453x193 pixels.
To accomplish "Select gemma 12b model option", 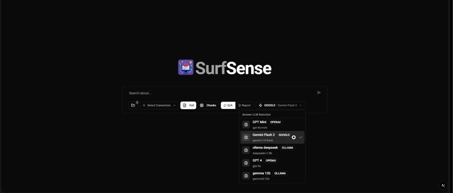I will [272, 176].
